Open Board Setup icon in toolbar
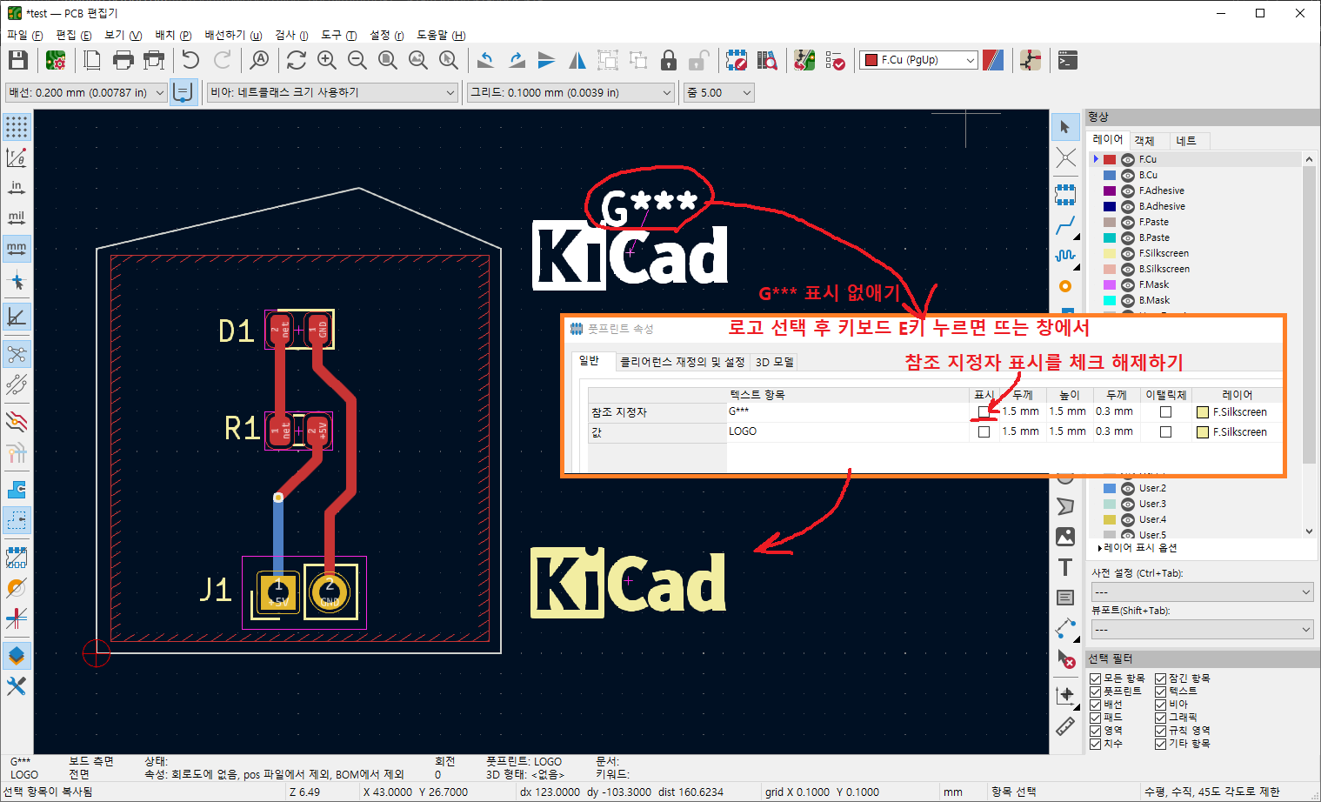The image size is (1321, 802). point(56,60)
